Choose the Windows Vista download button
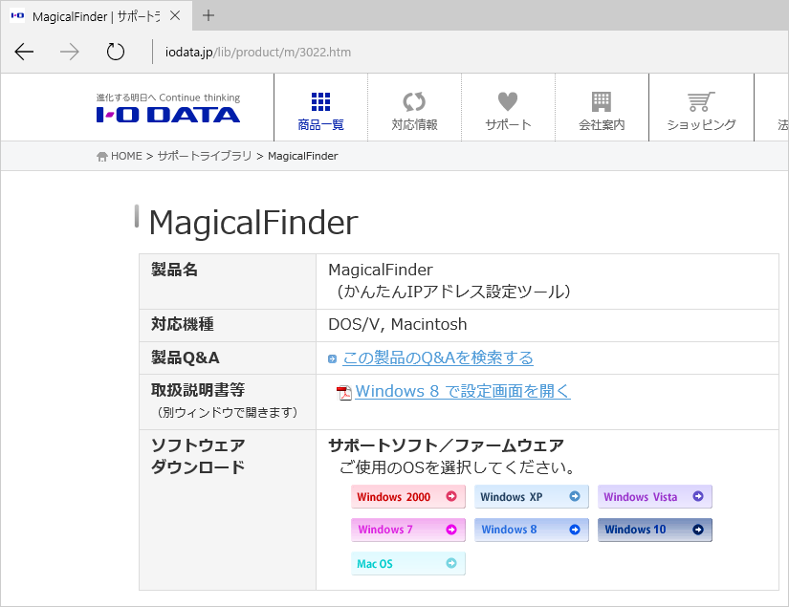 click(x=655, y=497)
